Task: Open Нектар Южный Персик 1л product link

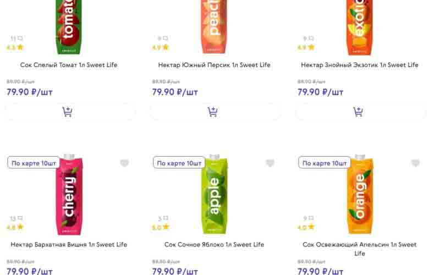Action: [215, 65]
